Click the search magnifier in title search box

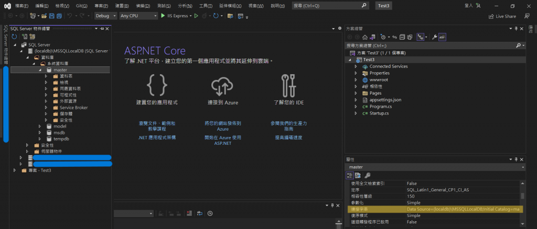pyautogui.click(x=364, y=6)
